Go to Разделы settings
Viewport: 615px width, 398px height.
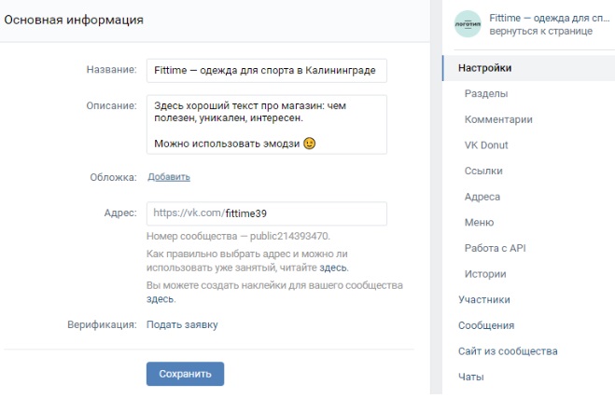click(486, 93)
